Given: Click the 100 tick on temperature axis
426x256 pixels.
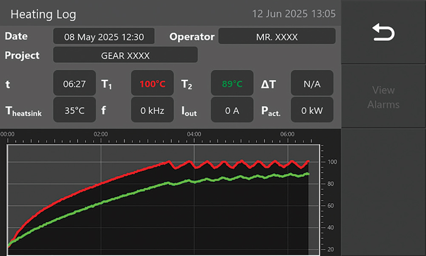Looking at the screenshot, I should pos(332,162).
